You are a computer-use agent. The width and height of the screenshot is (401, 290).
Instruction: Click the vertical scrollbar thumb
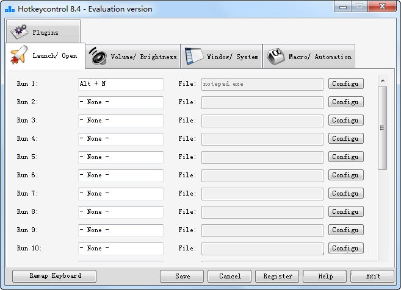point(383,127)
